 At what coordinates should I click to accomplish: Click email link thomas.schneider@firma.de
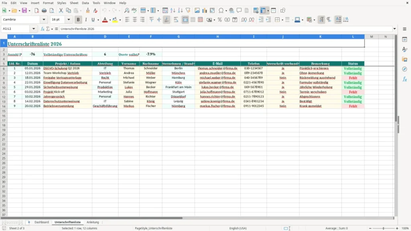218,68
